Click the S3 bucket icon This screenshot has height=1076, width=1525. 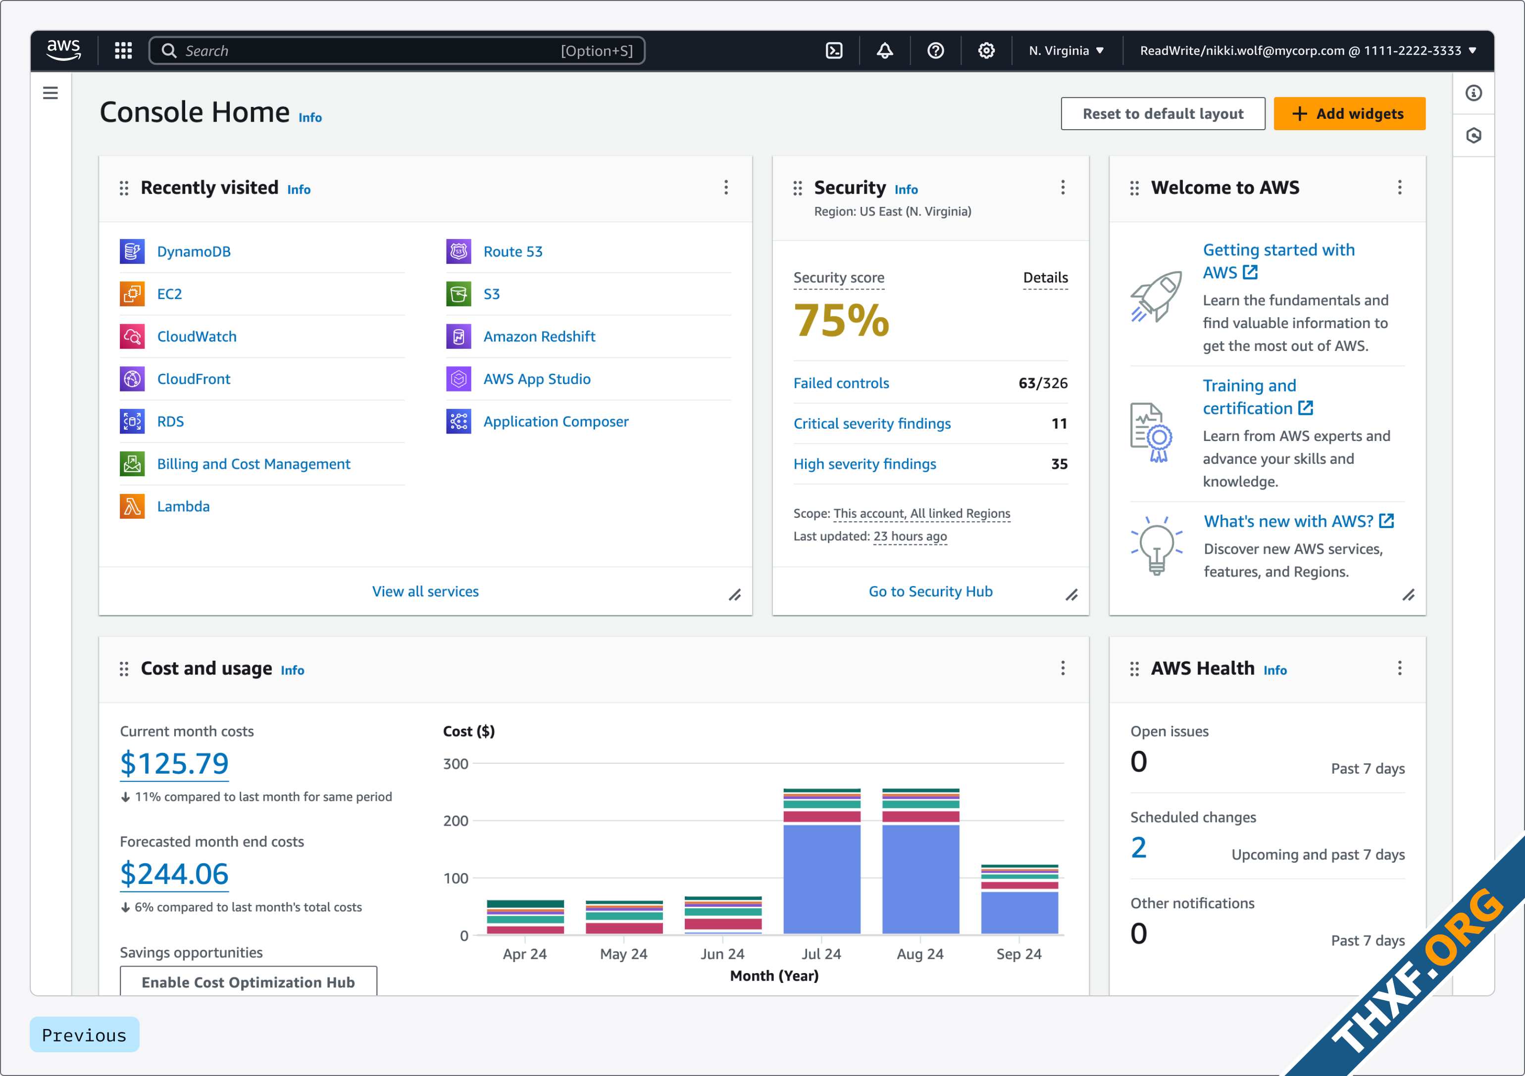459,294
